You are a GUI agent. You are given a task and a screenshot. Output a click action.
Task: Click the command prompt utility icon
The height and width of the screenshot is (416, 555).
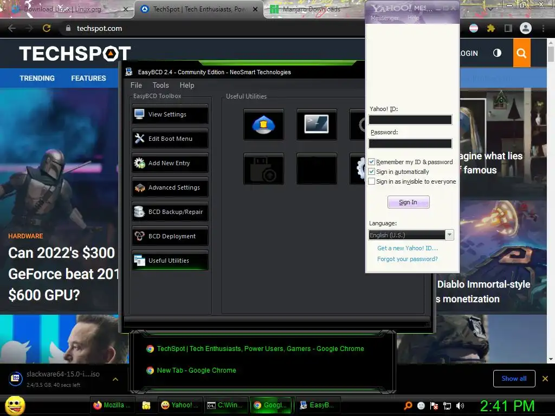[x=317, y=125]
